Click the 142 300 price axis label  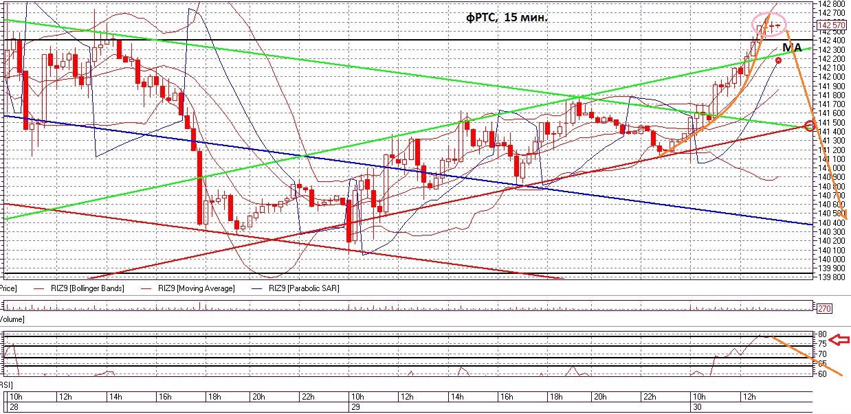coord(832,49)
